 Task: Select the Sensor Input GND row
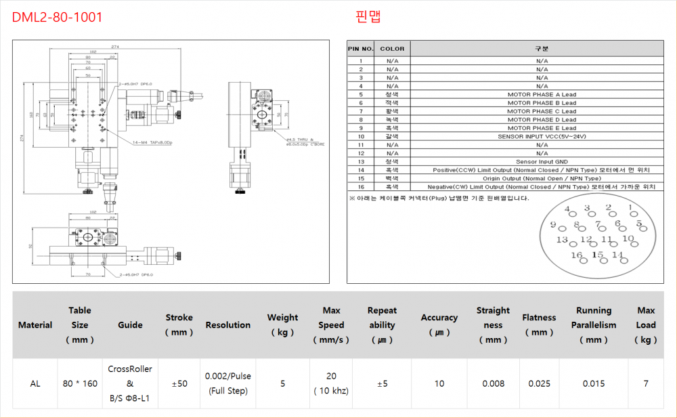point(542,162)
